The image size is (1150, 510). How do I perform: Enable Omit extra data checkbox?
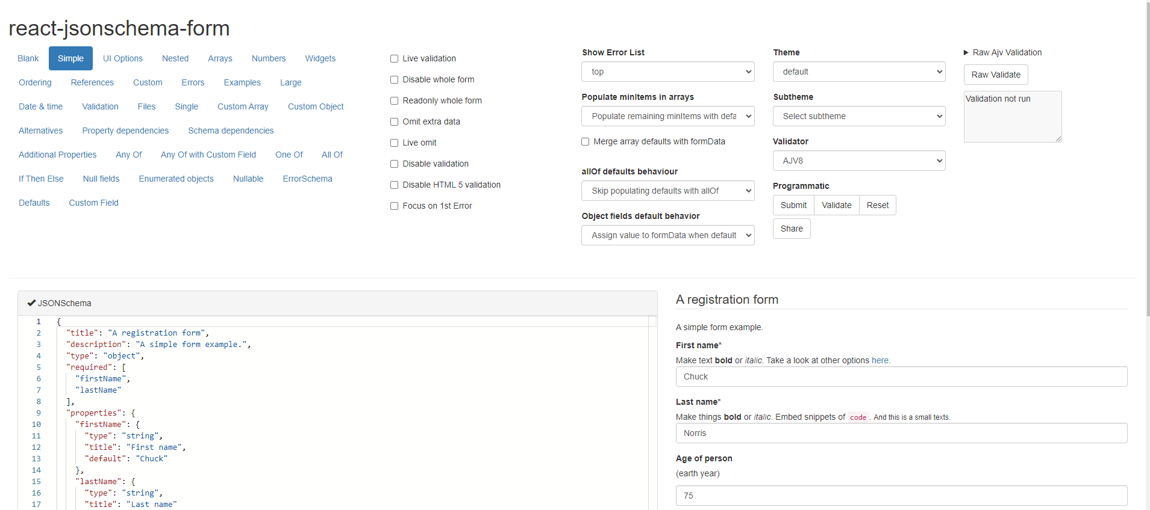tap(394, 121)
